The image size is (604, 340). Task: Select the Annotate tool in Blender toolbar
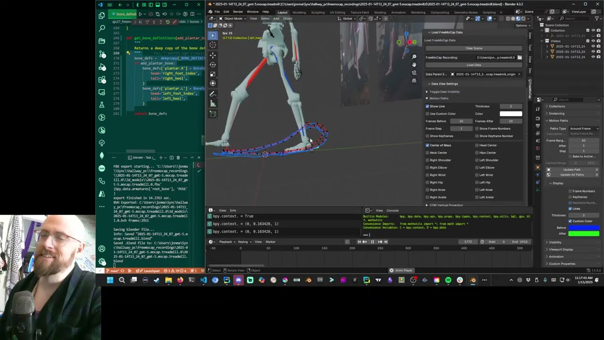click(213, 94)
